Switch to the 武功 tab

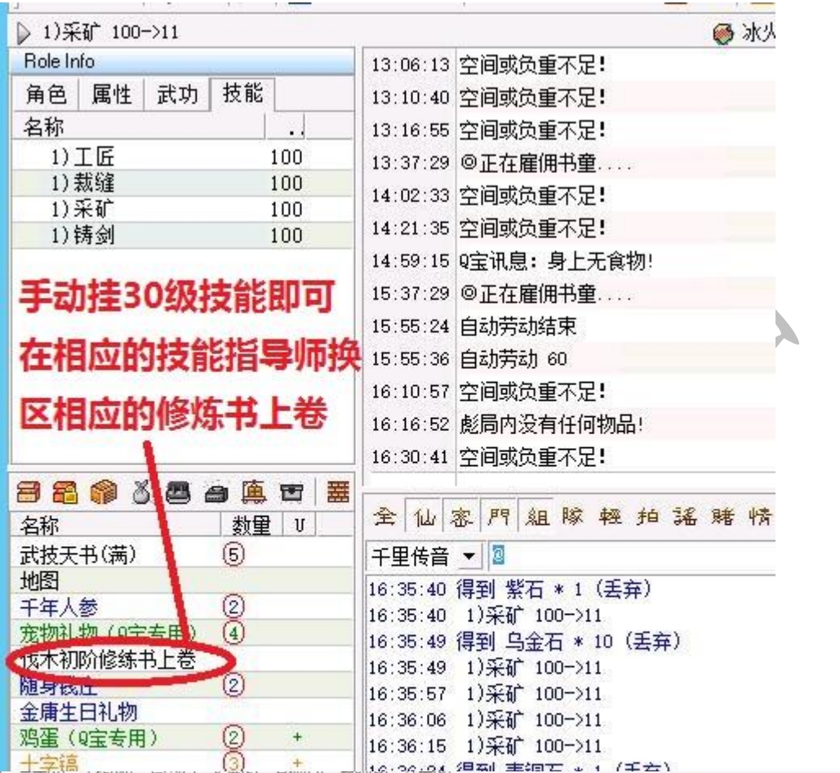click(177, 95)
